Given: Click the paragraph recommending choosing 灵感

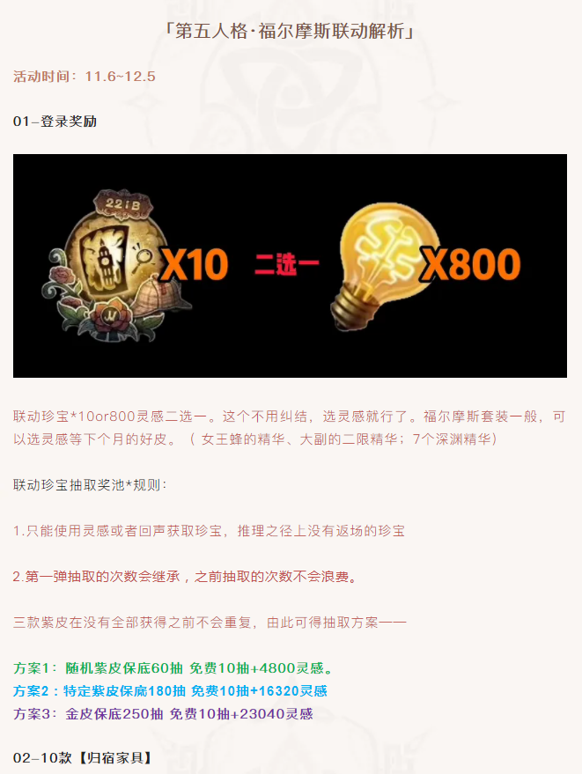Looking at the screenshot, I should coord(290,428).
